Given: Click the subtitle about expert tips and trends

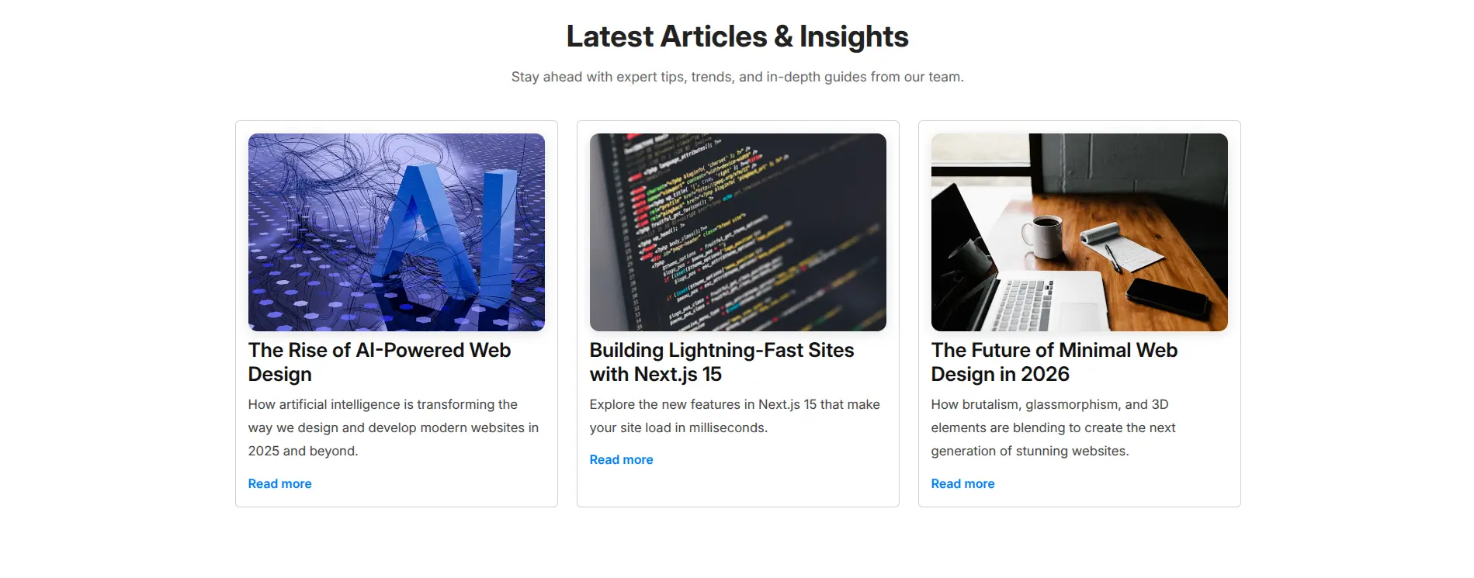Looking at the screenshot, I should [737, 76].
